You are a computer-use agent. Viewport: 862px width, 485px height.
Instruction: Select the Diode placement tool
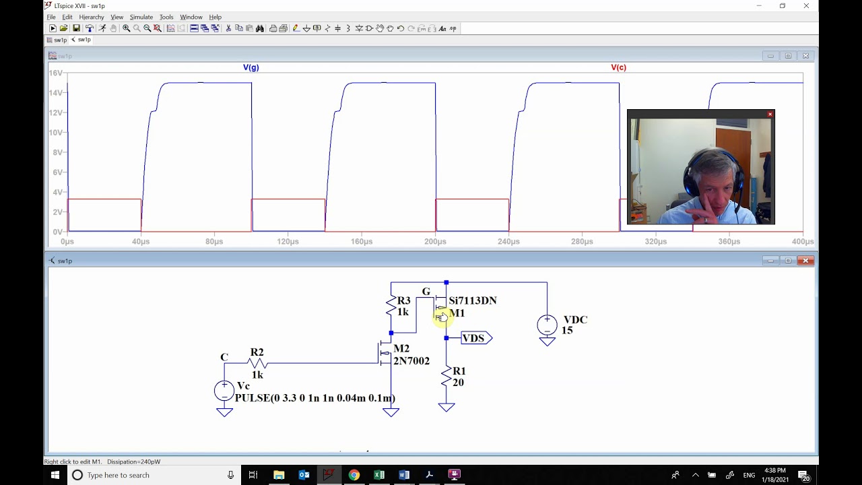point(359,28)
